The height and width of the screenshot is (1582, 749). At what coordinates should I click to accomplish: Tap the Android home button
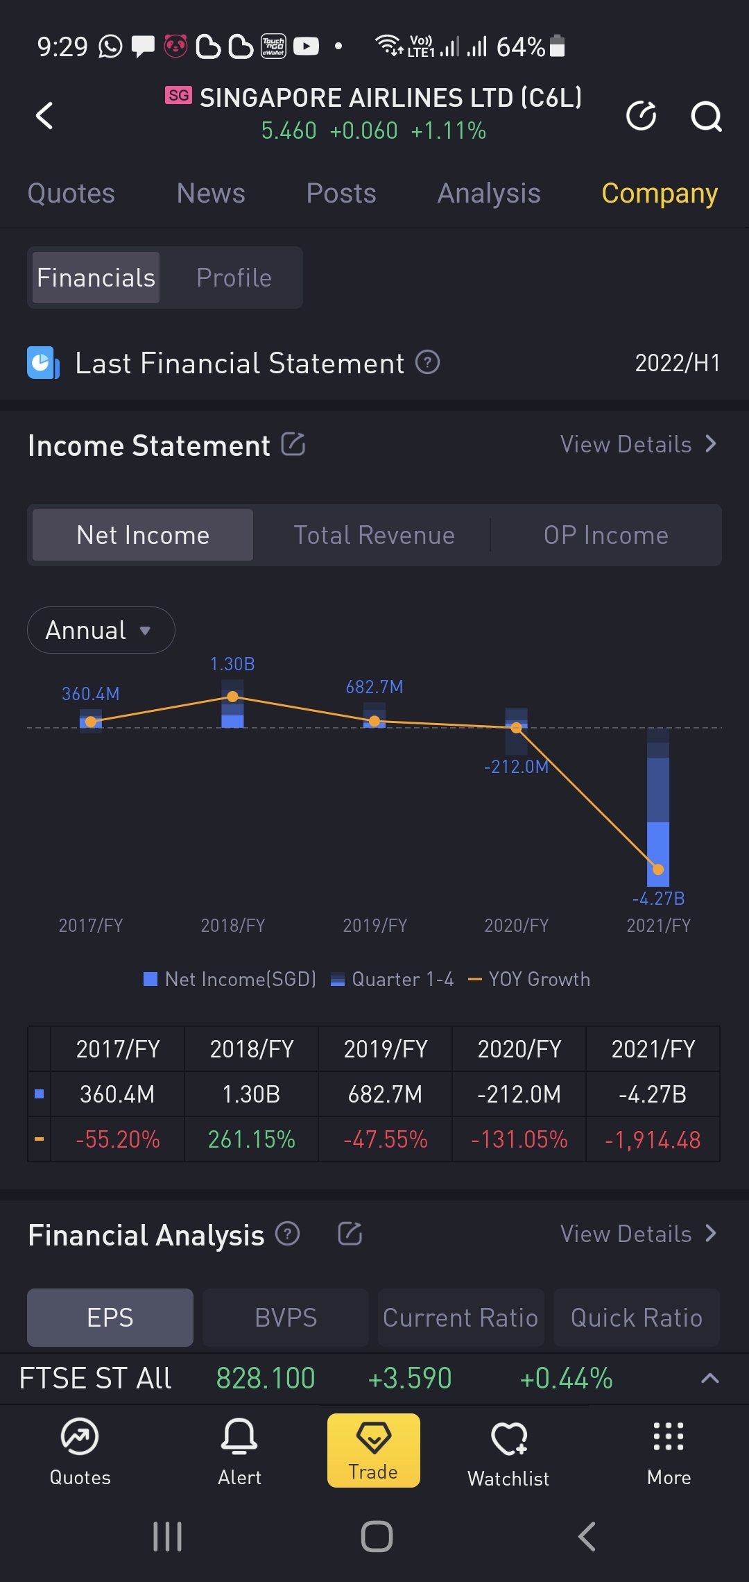[x=377, y=1536]
